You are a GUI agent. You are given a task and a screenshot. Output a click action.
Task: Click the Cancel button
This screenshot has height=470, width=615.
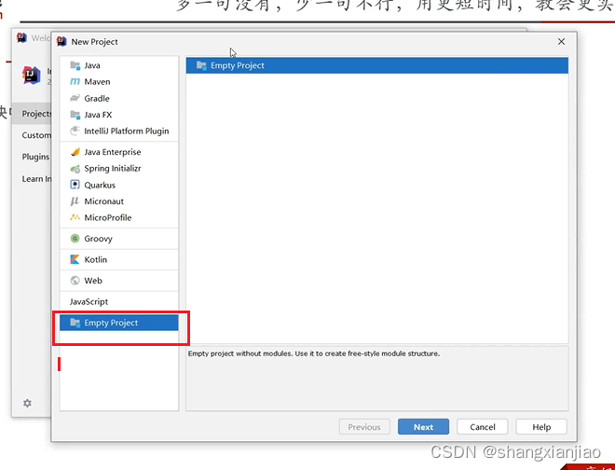pyautogui.click(x=483, y=427)
